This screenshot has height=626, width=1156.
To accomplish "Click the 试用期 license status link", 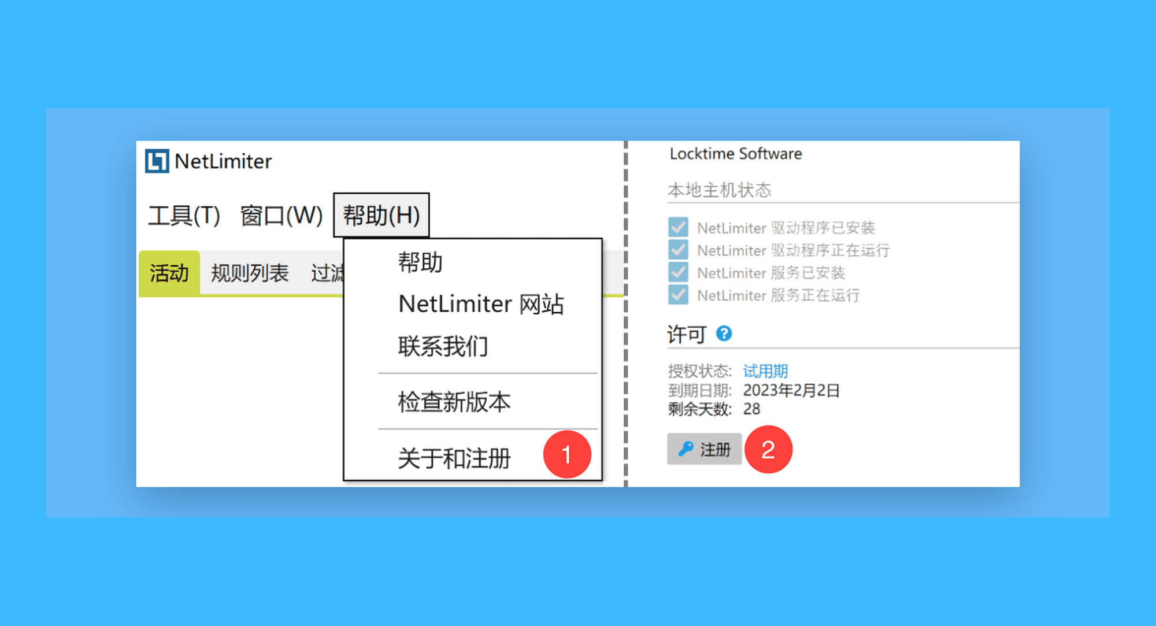I will point(765,371).
